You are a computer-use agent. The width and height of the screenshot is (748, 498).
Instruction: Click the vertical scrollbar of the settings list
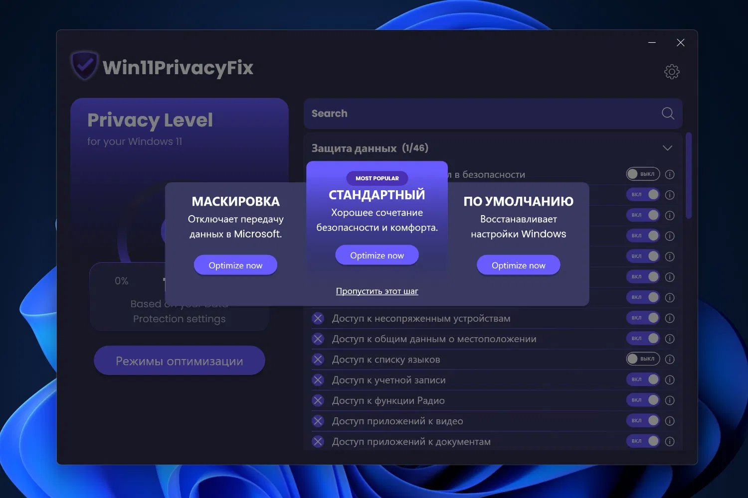(689, 175)
